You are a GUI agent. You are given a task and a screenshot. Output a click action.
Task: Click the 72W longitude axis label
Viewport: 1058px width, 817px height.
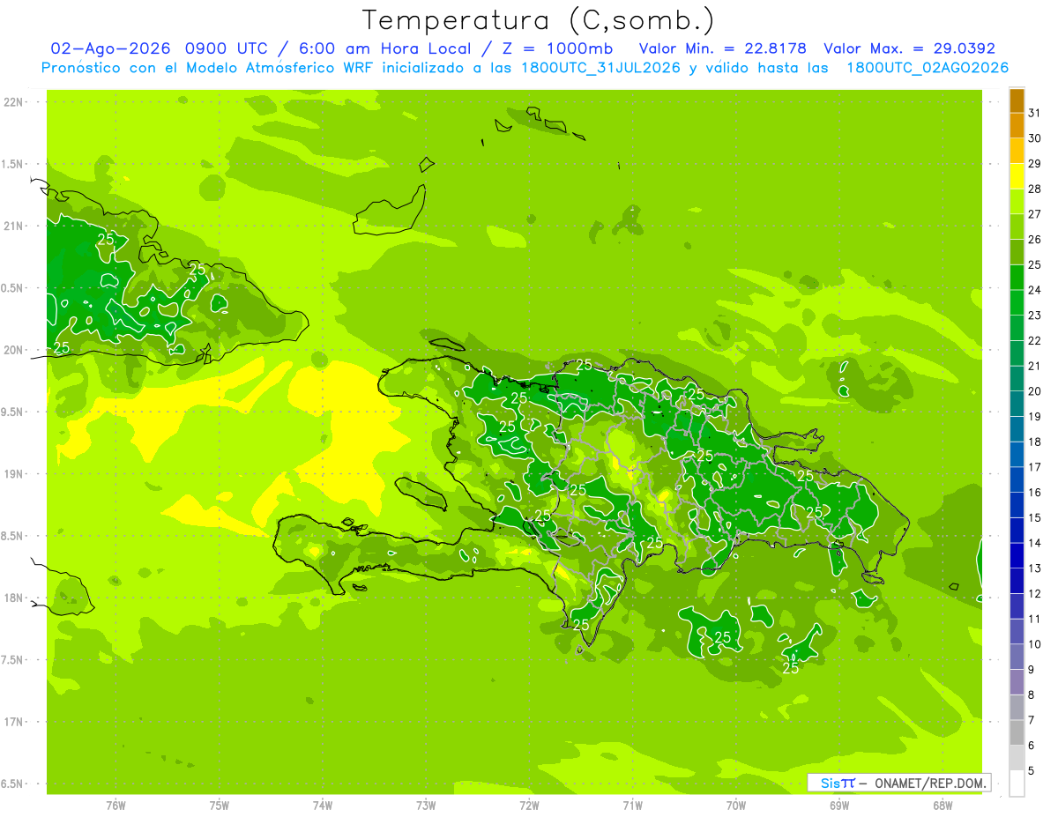point(529,805)
